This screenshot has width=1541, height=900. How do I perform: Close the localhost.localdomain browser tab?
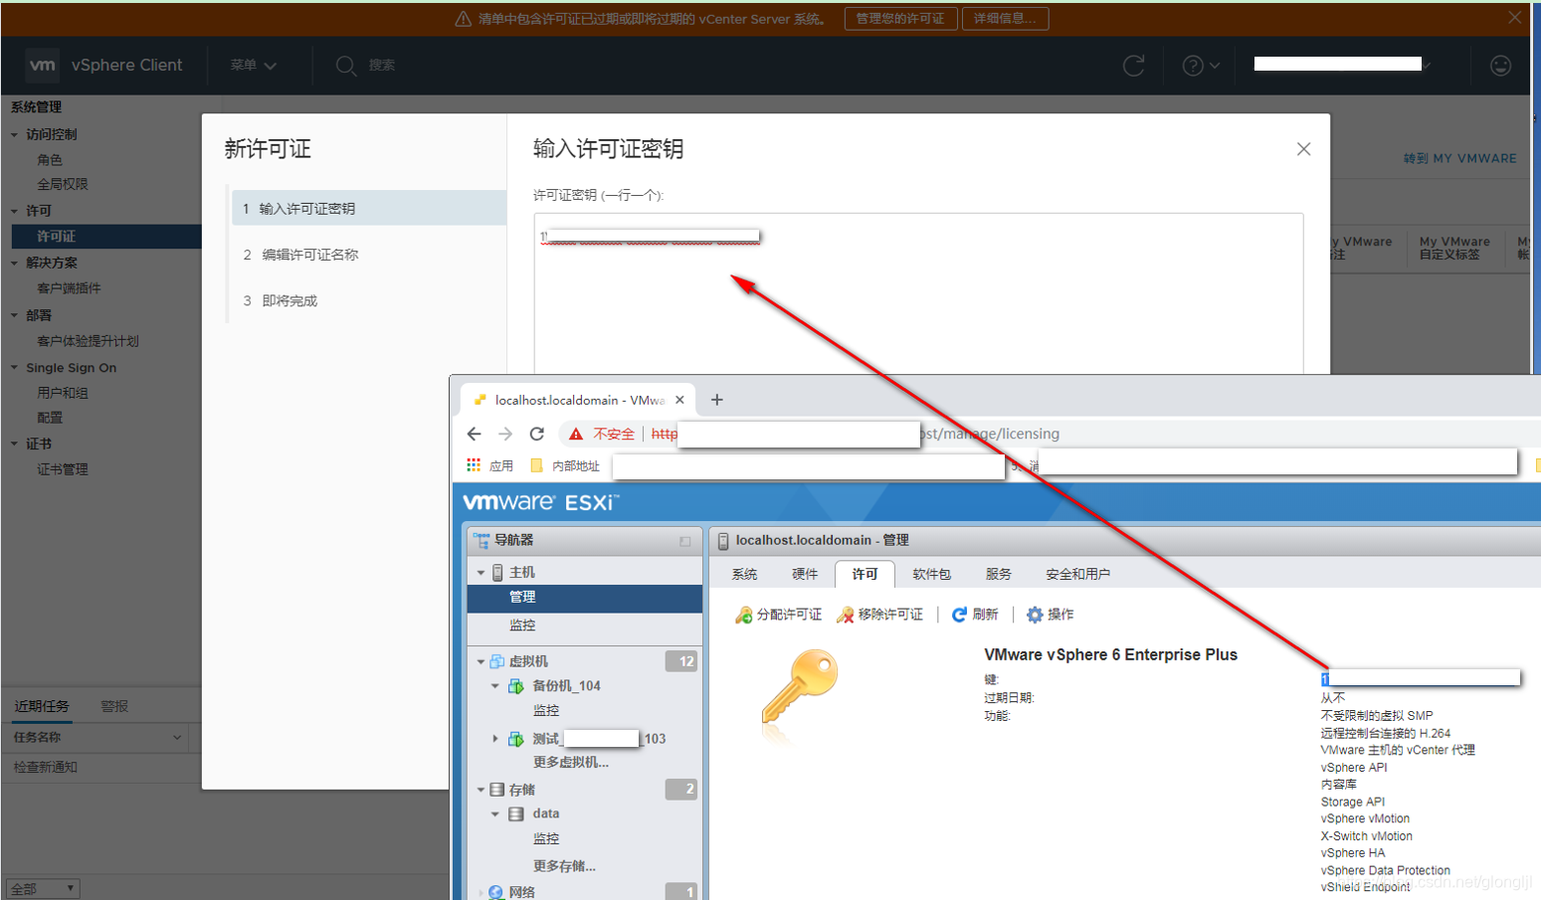coord(679,400)
